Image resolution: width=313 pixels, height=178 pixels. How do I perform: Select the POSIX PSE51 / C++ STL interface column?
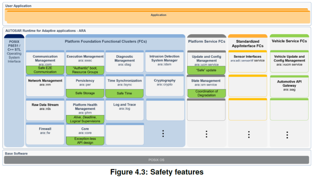tap(14, 91)
